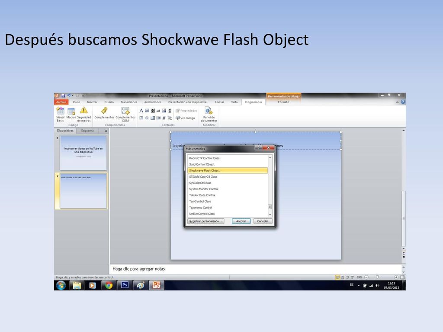This screenshot has height=332, width=443.
Task: Switch to the Diseño ribbon tab
Action: pos(109,102)
